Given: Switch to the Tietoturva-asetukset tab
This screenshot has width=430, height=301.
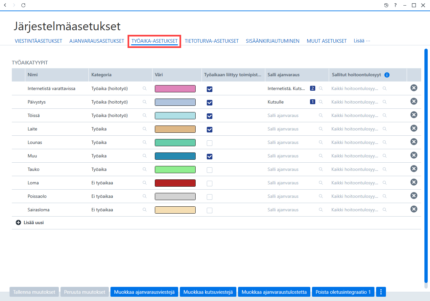Looking at the screenshot, I should (x=212, y=41).
